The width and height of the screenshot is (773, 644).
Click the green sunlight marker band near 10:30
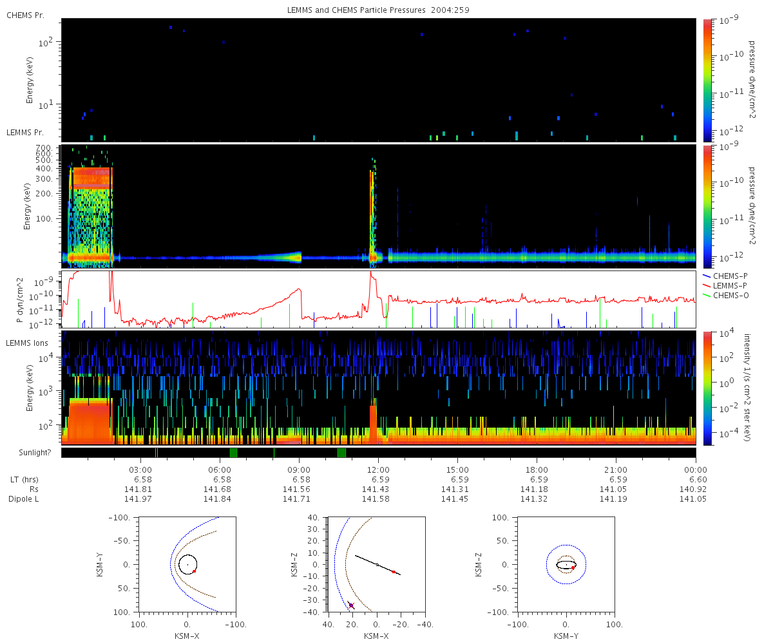[341, 453]
